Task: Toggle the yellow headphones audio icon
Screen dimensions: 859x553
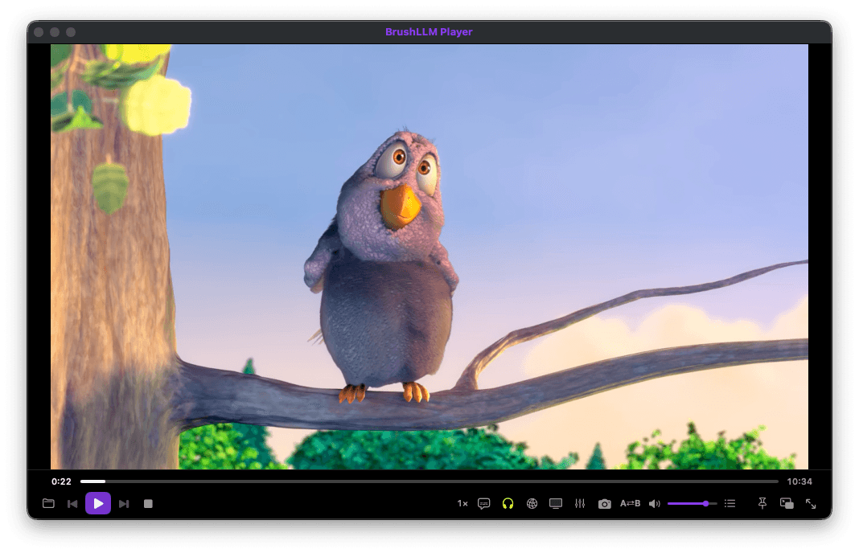Action: coord(508,504)
